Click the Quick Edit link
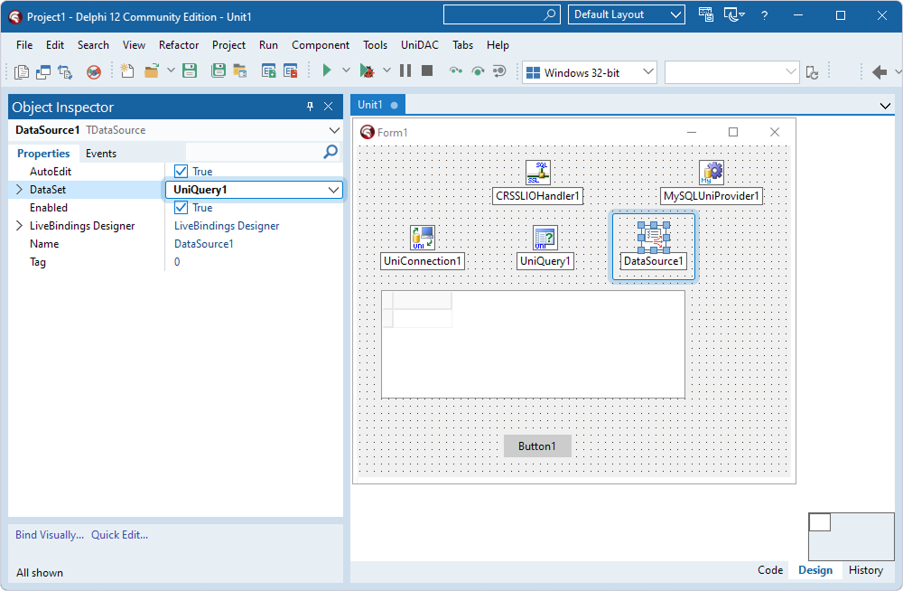Image resolution: width=903 pixels, height=591 pixels. pos(120,534)
